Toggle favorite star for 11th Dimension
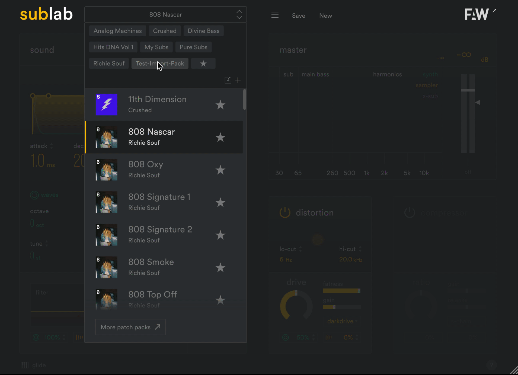 [x=220, y=105]
